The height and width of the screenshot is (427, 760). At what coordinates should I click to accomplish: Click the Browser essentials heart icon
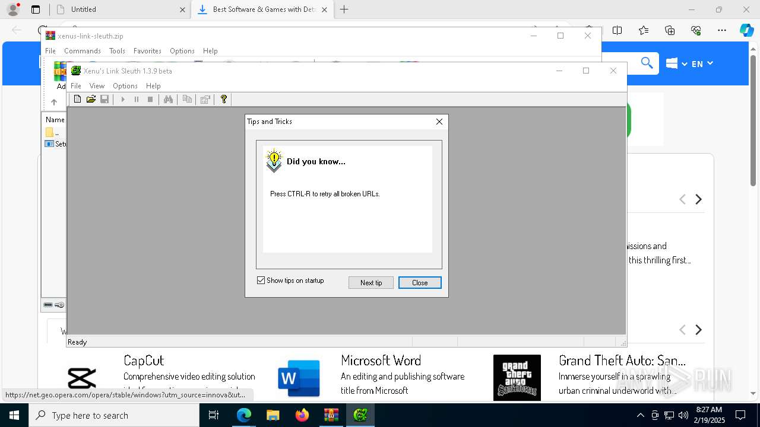tap(696, 30)
